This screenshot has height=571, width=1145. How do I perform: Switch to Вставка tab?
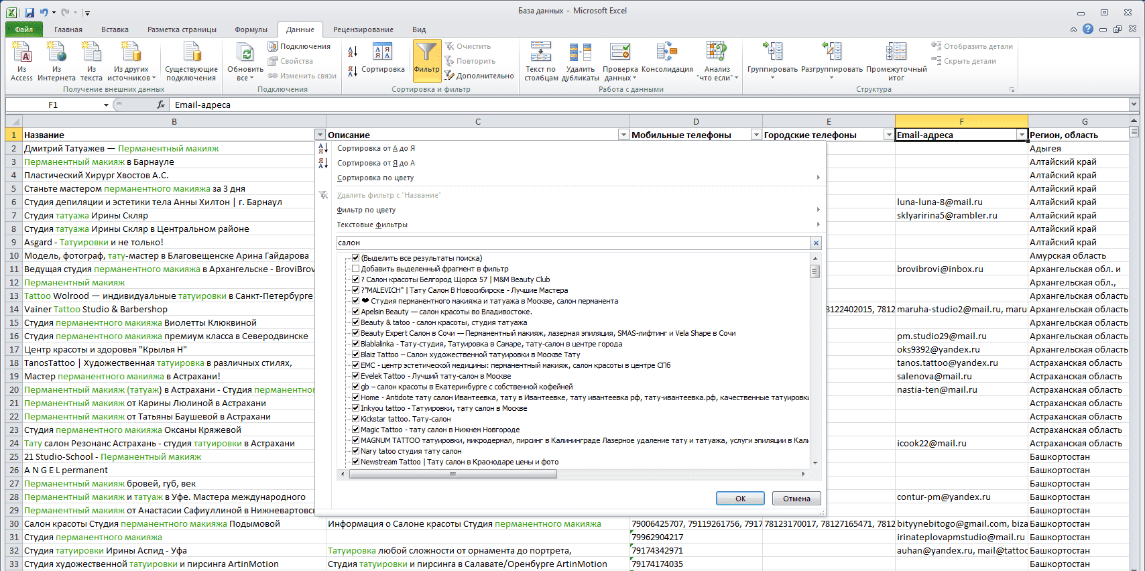point(115,29)
